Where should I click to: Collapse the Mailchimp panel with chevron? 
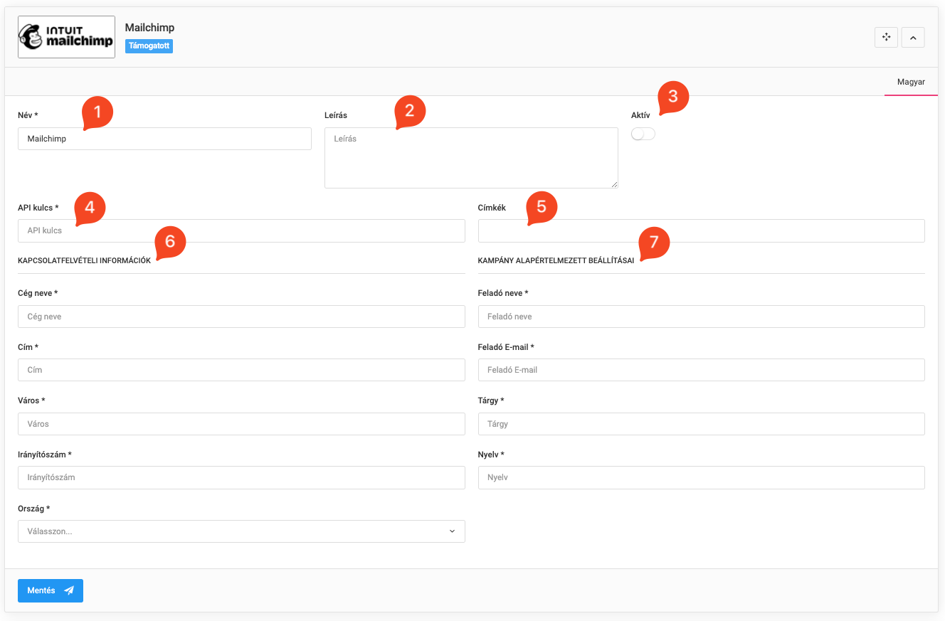(913, 38)
